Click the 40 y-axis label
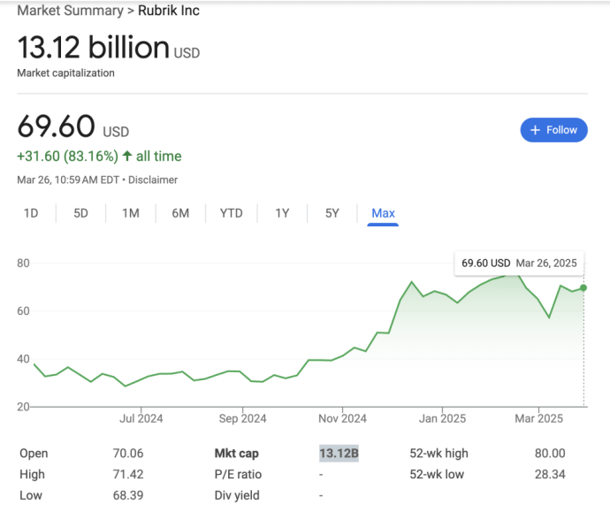610x520 pixels. coord(23,359)
